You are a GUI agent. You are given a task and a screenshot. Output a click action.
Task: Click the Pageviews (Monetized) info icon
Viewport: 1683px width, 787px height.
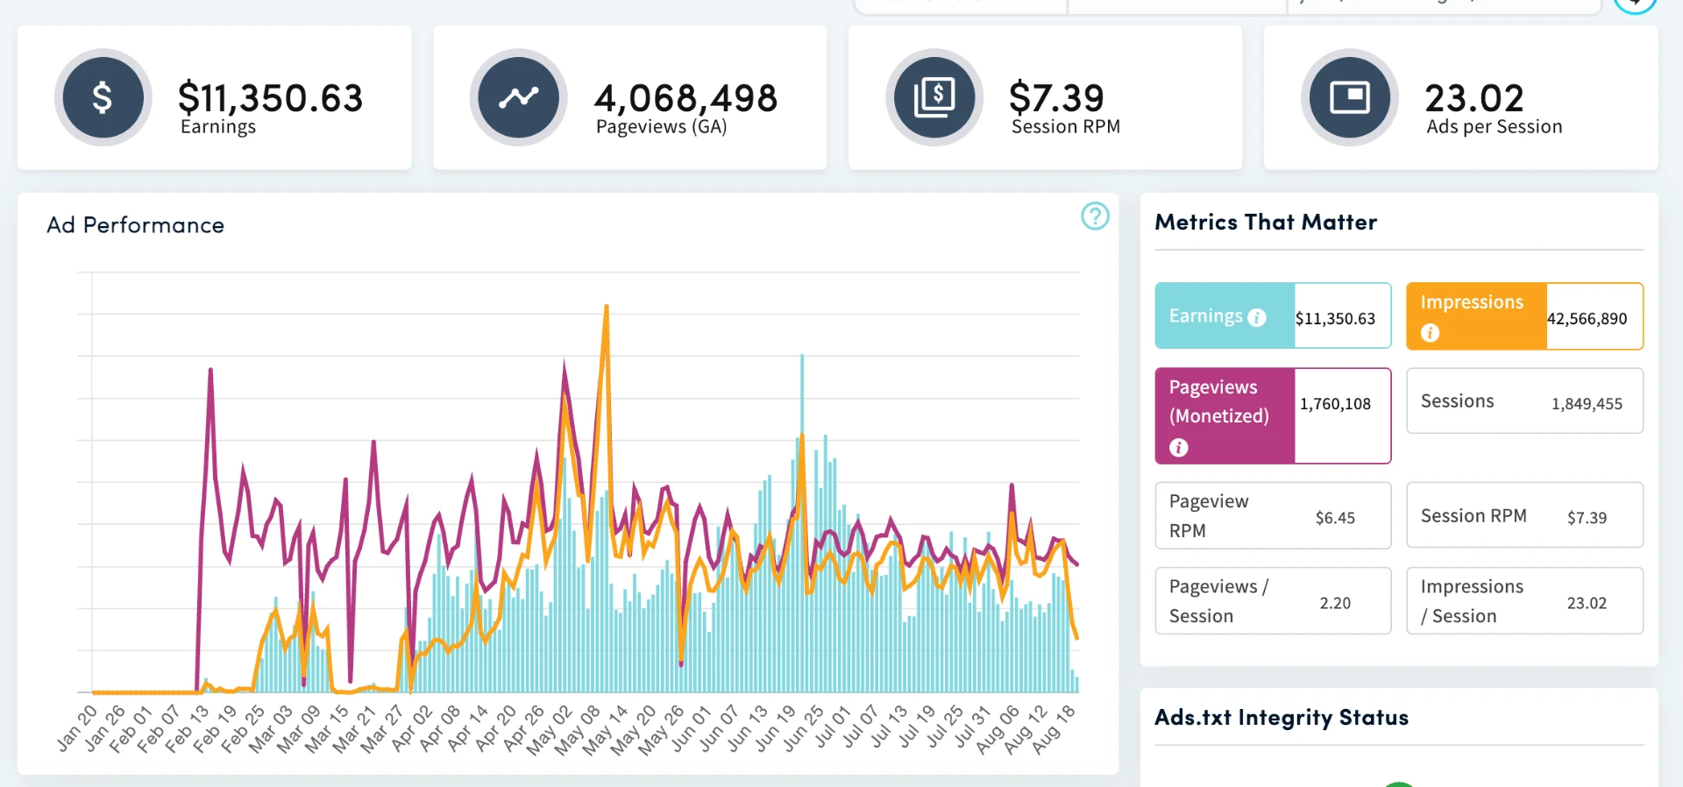(1179, 448)
